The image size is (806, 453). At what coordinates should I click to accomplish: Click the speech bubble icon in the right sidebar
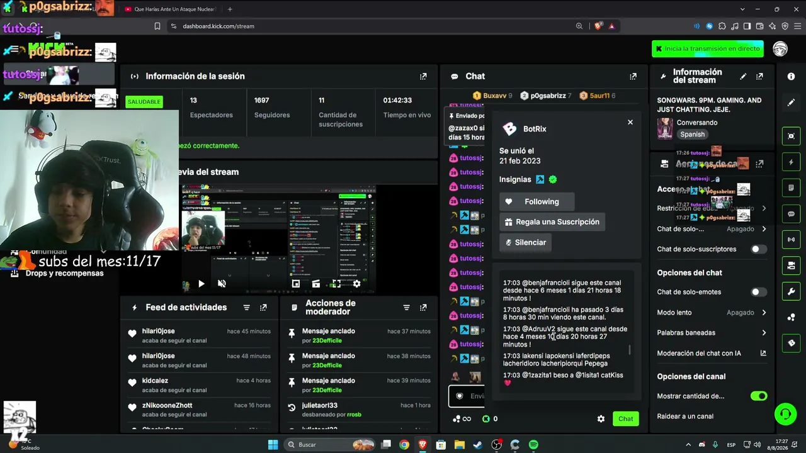coord(792,214)
